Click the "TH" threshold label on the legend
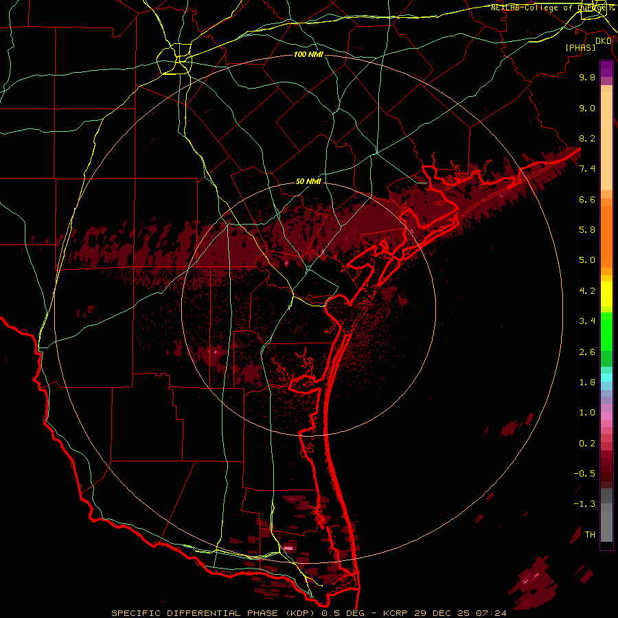The image size is (618, 618). pos(590,535)
